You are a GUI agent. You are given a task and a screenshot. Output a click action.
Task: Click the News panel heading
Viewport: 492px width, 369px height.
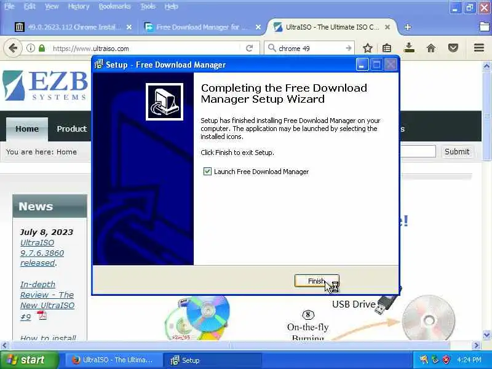click(50, 206)
